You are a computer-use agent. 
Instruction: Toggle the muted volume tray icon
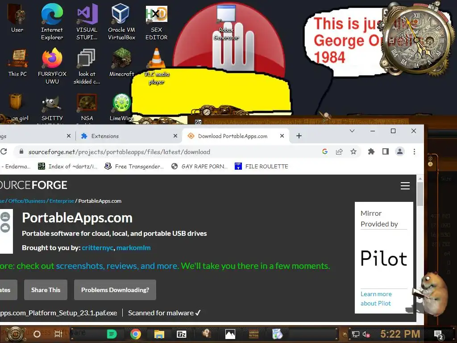pos(366,334)
